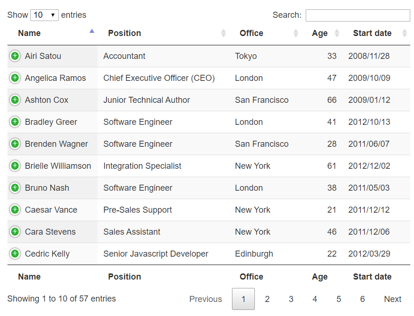The width and height of the screenshot is (414, 316).
Task: Expand row details for Airi Satou
Action: click(x=15, y=56)
